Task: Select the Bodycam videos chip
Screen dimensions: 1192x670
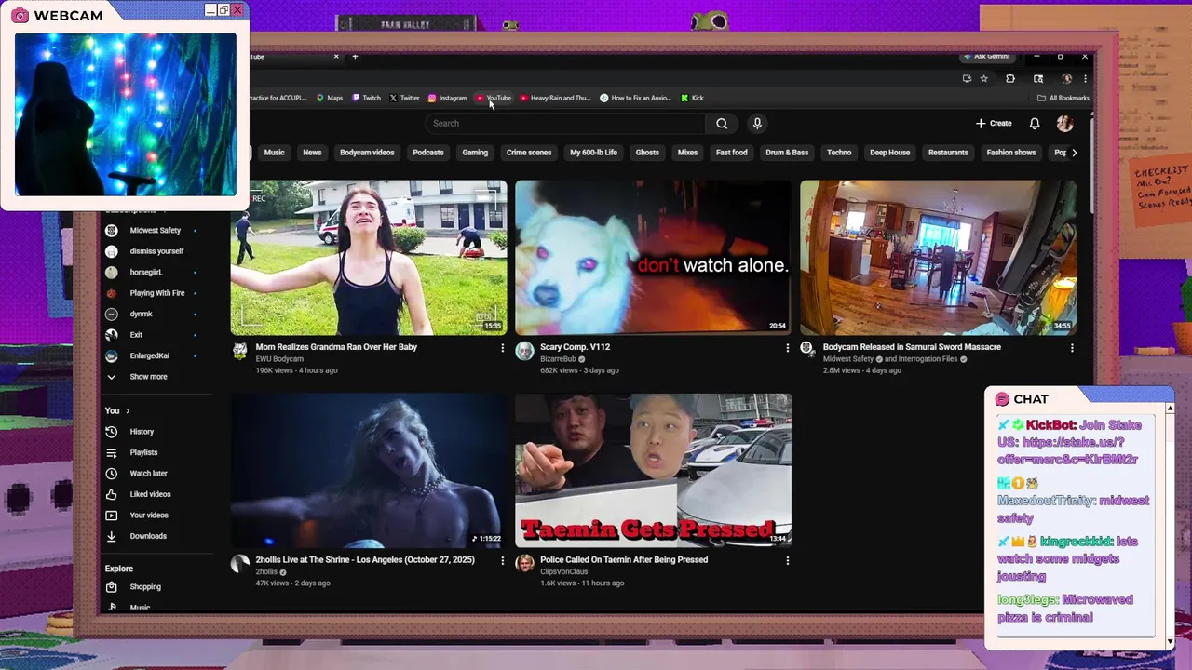Action: pos(367,153)
